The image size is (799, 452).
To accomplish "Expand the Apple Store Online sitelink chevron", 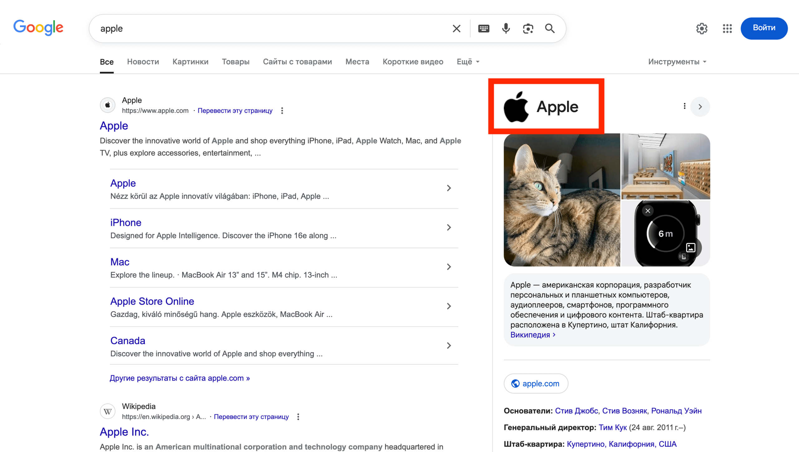I will (449, 306).
